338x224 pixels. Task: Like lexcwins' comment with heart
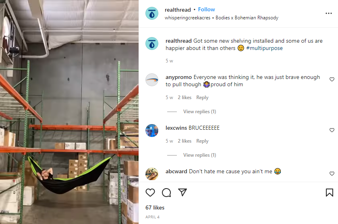coord(332,130)
